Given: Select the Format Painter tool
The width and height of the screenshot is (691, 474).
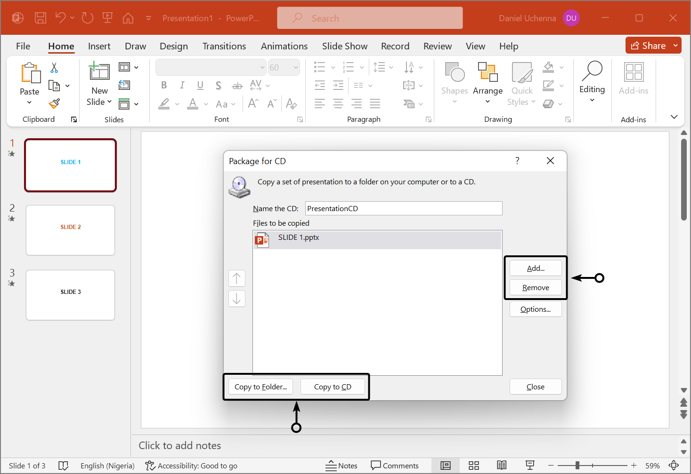Looking at the screenshot, I should [54, 103].
